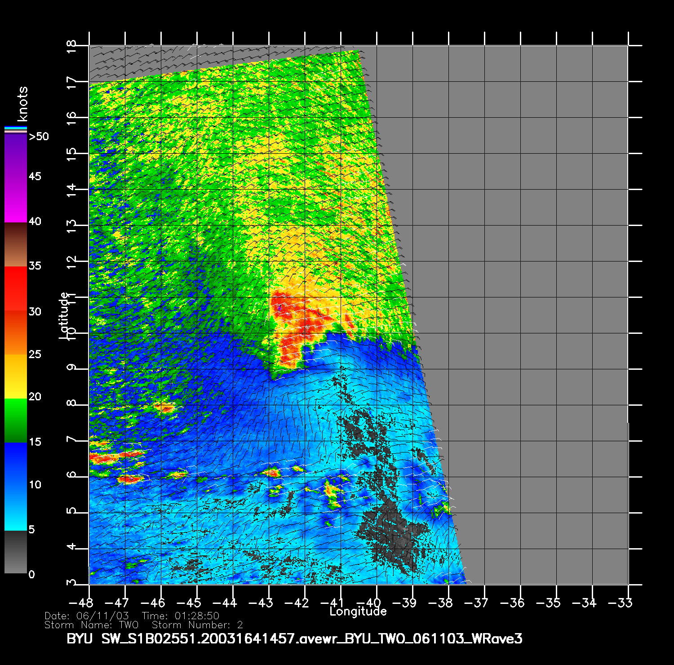
Task: Click longitude tick label '−37'
Action: [476, 603]
